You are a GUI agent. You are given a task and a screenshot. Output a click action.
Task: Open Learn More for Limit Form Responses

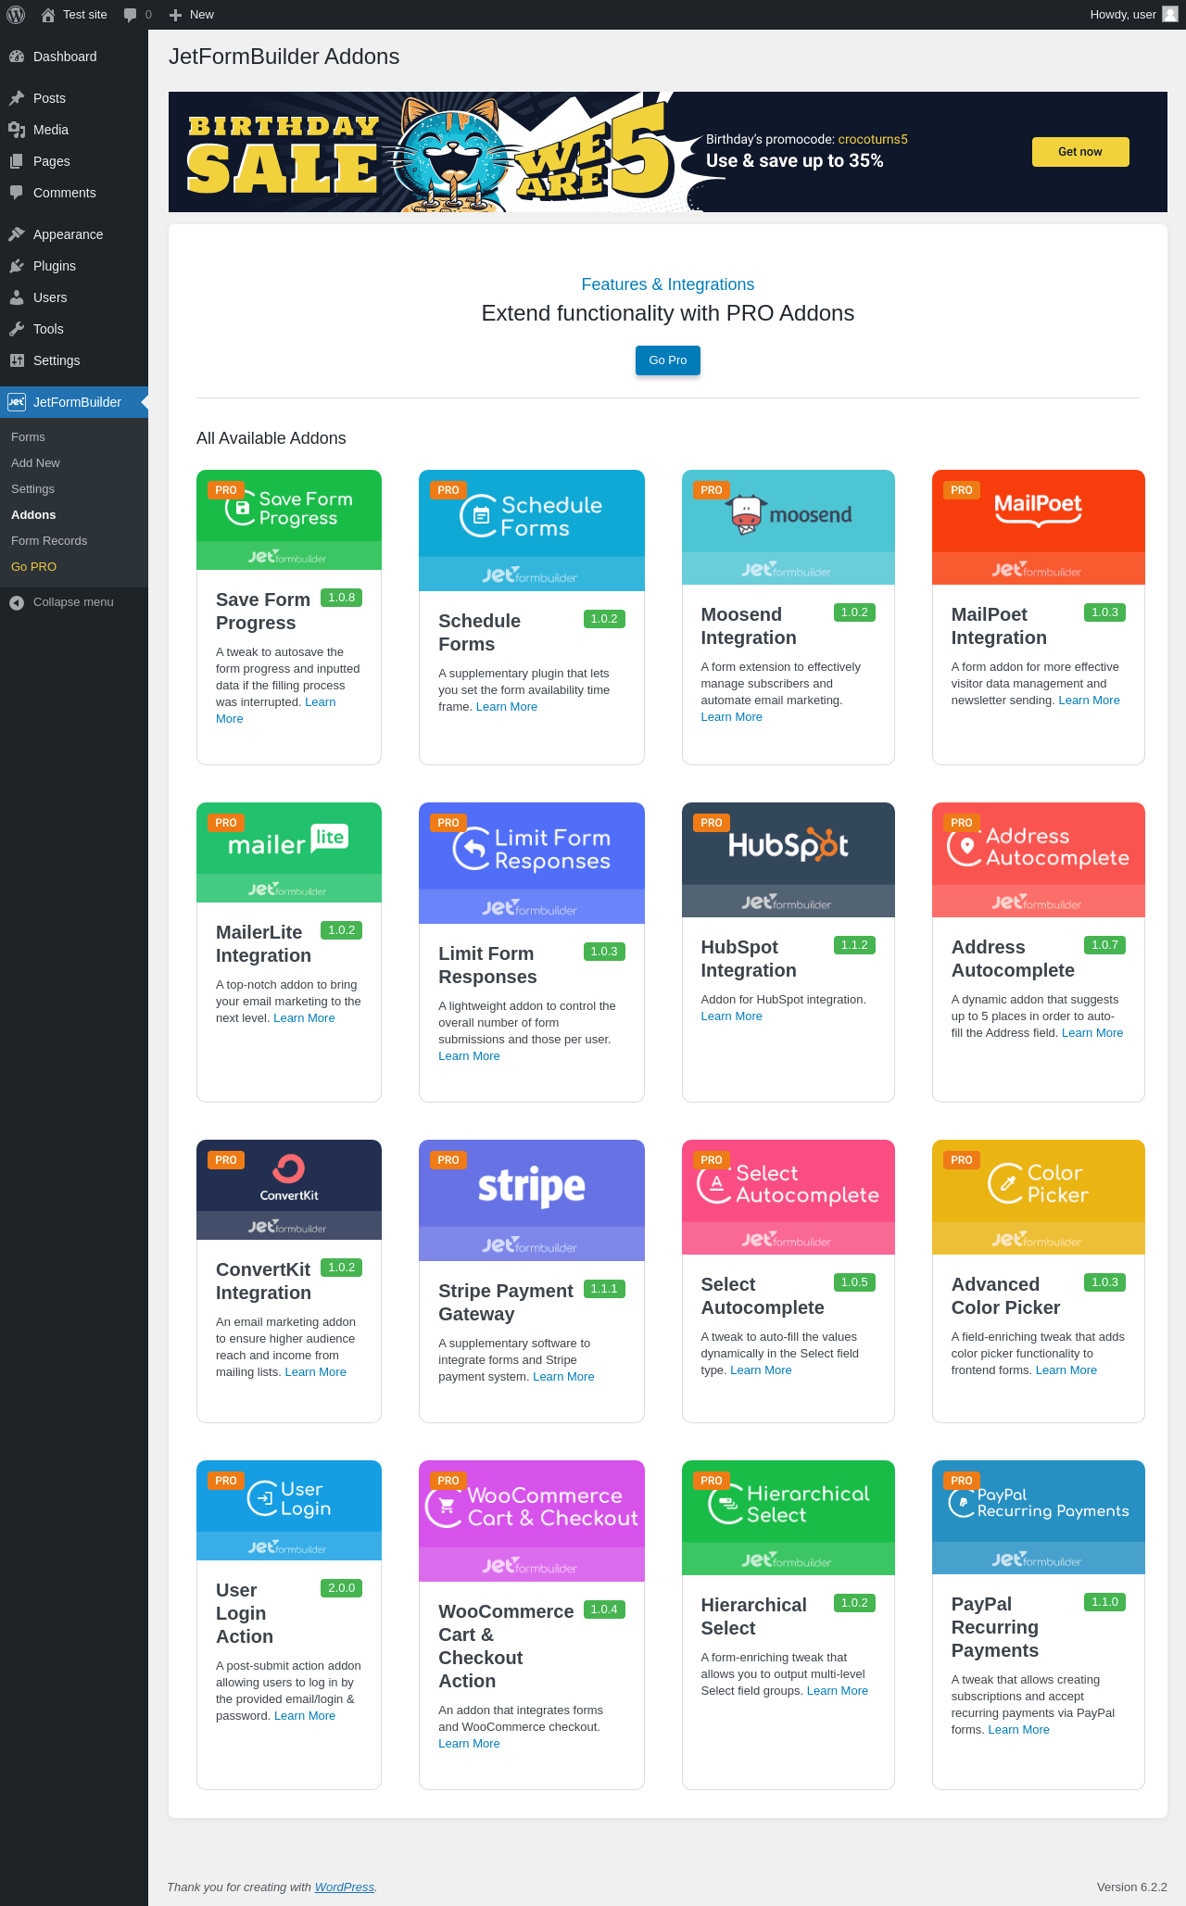(x=469, y=1056)
